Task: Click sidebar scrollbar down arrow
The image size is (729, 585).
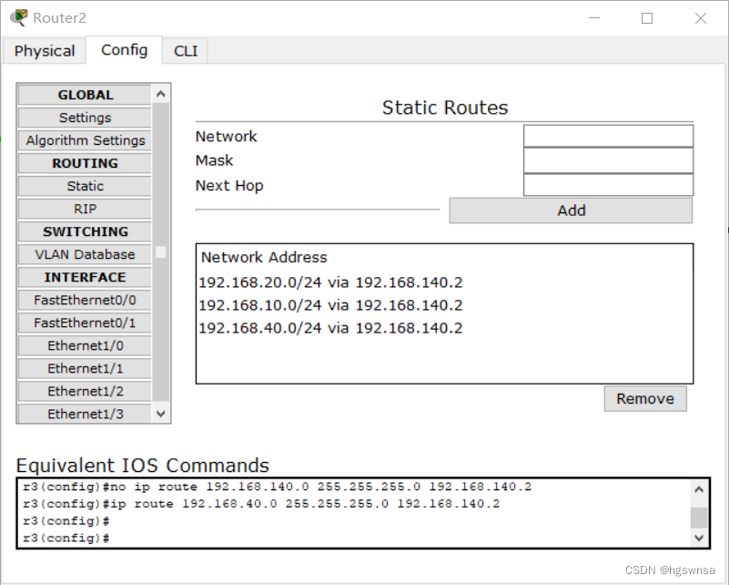Action: coord(161,414)
